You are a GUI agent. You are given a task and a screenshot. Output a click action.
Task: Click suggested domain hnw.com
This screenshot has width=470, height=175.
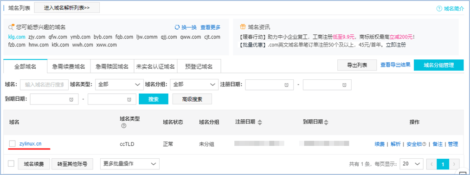coord(39,45)
